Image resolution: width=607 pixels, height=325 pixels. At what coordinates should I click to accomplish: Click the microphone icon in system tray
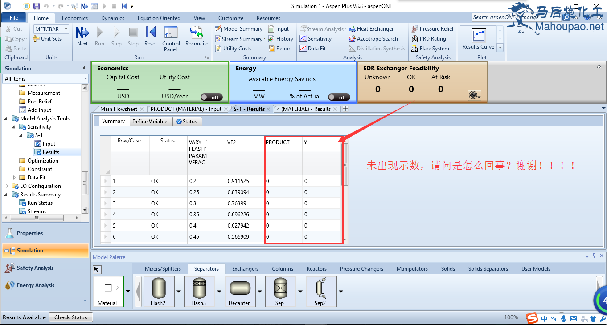click(x=563, y=318)
